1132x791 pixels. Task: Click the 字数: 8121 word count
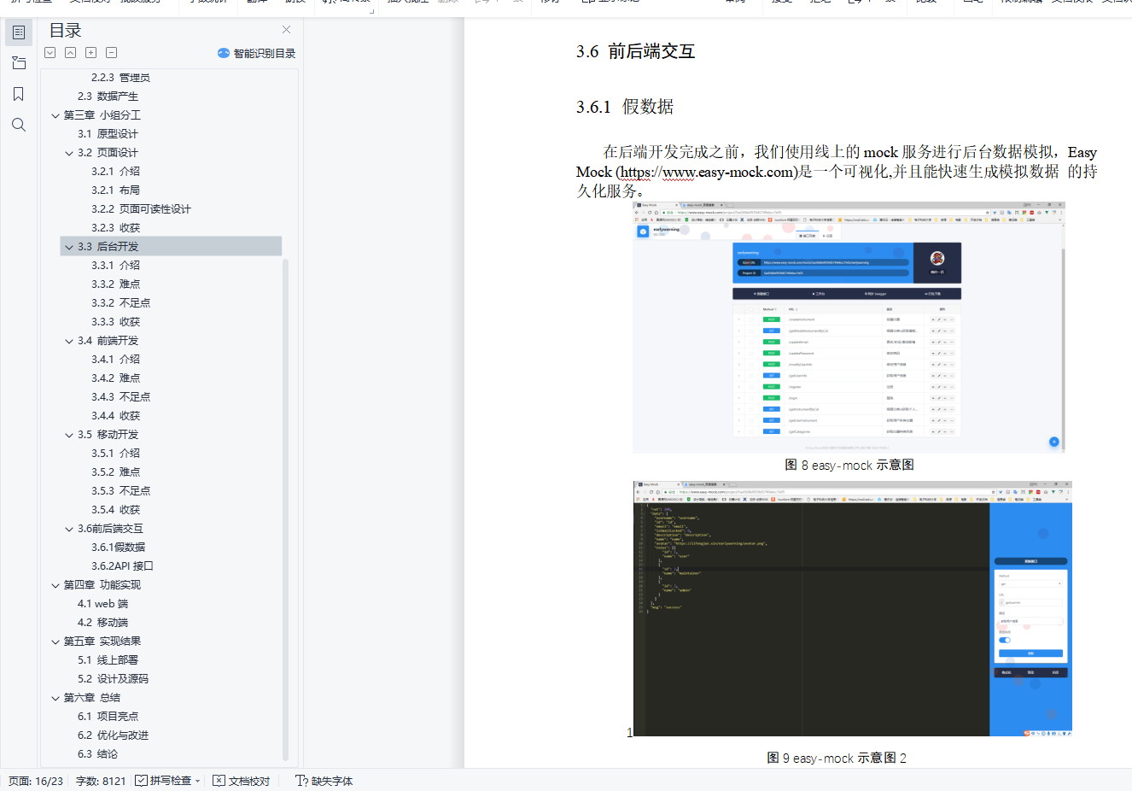click(x=101, y=781)
